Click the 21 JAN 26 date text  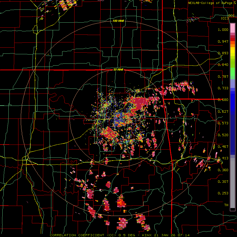(164, 235)
